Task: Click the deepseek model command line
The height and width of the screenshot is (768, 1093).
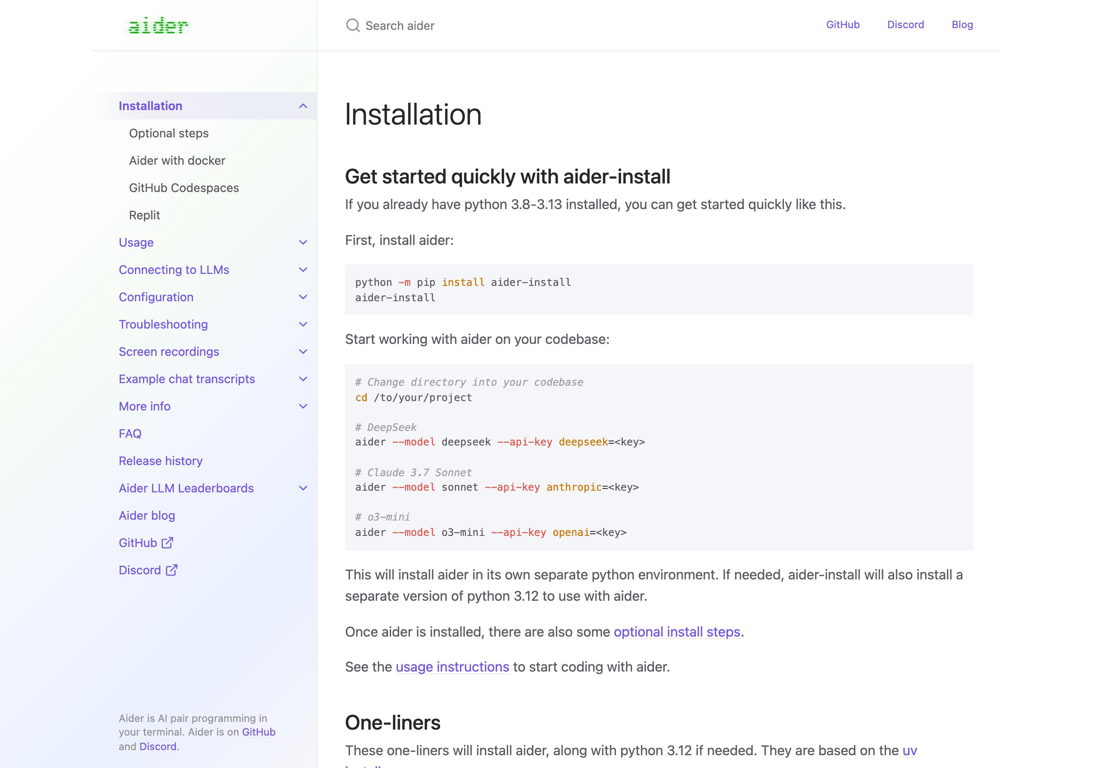Action: coord(500,442)
